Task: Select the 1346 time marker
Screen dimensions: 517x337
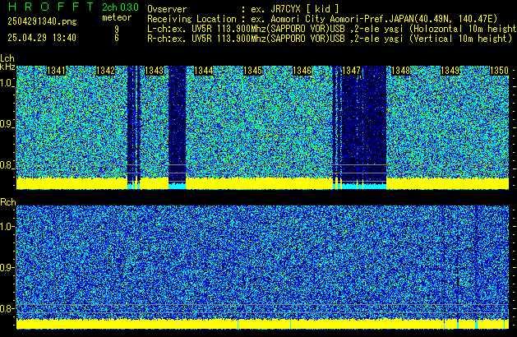Action: pos(302,71)
